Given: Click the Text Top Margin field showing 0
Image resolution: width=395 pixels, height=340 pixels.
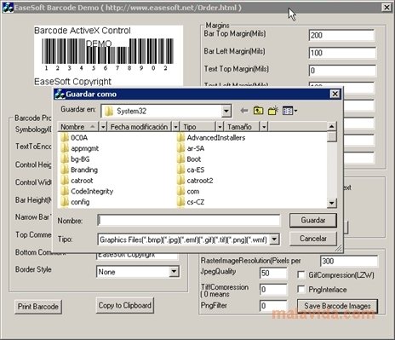Looking at the screenshot, I should point(342,70).
